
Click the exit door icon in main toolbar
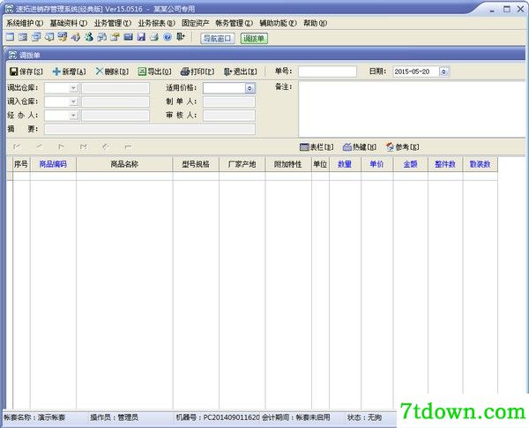tap(181, 36)
